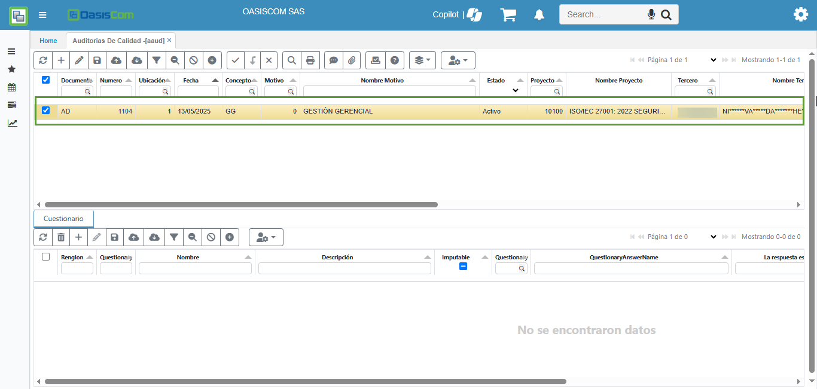
Task: Click the search magnifier icon beside the printer
Action: tap(292, 60)
